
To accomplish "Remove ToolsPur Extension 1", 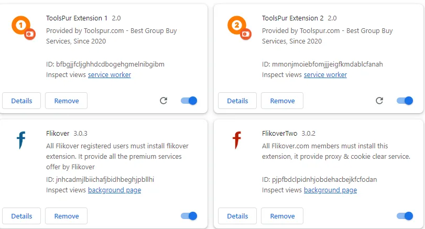I will [67, 101].
